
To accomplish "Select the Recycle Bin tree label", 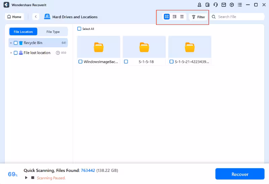I will click(x=33, y=43).
